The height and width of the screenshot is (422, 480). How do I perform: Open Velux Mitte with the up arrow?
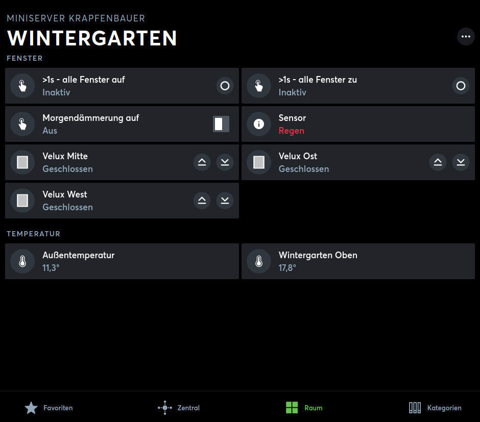coord(202,162)
